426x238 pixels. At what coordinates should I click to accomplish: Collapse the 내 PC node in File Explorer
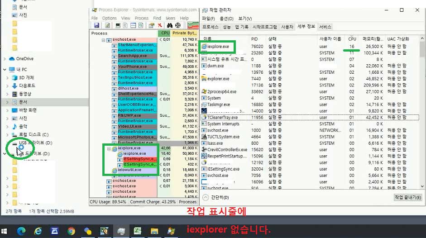click(x=5, y=70)
